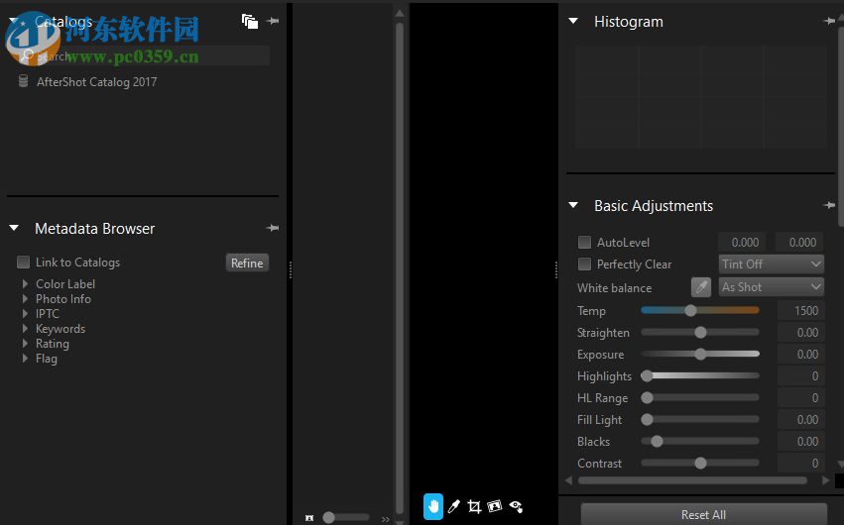Check Link to Catalogs
The width and height of the screenshot is (844, 525).
coord(23,262)
